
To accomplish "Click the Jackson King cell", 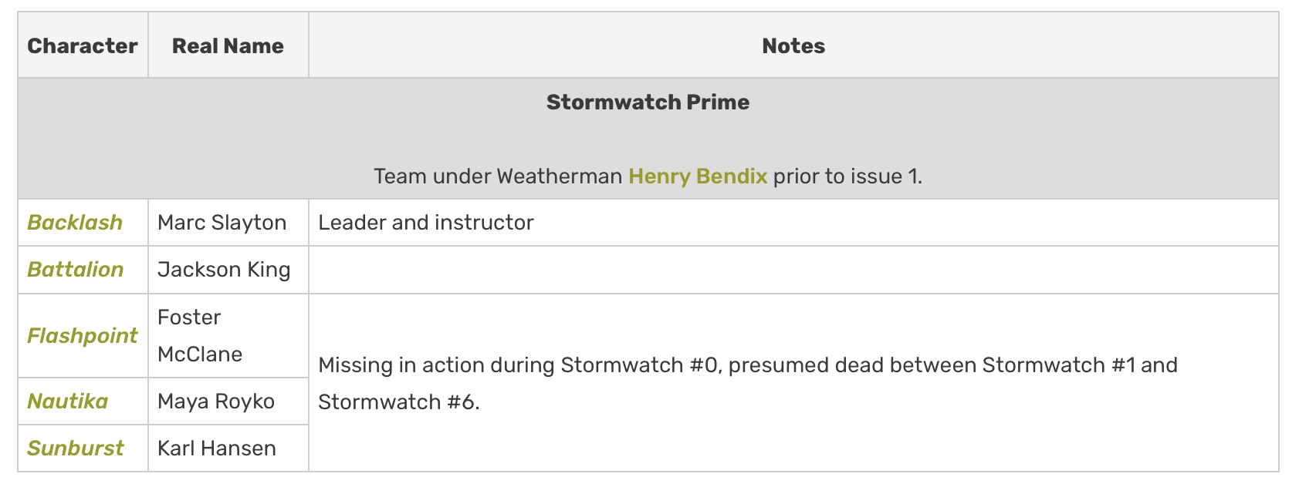I will pos(224,270).
